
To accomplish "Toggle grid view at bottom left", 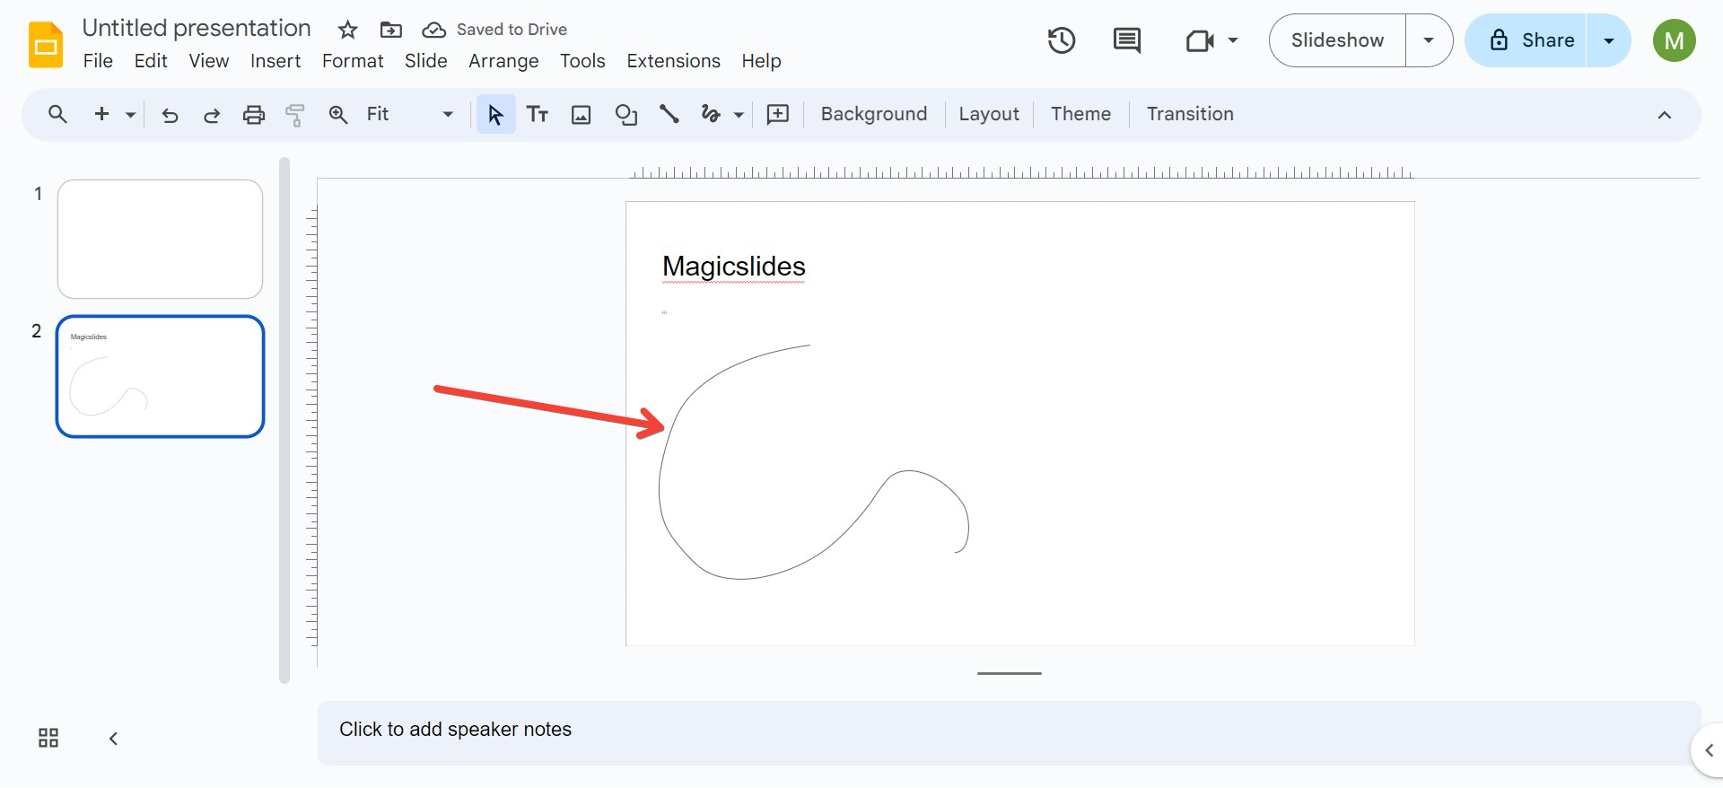I will pos(48,738).
